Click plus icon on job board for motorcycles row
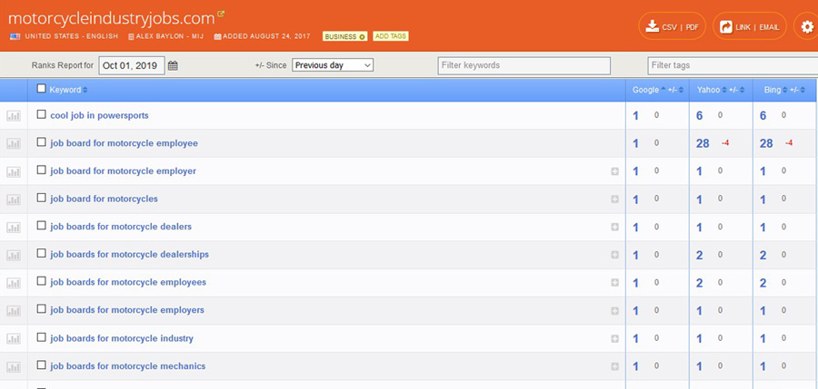This screenshot has height=389, width=818. coord(615,199)
